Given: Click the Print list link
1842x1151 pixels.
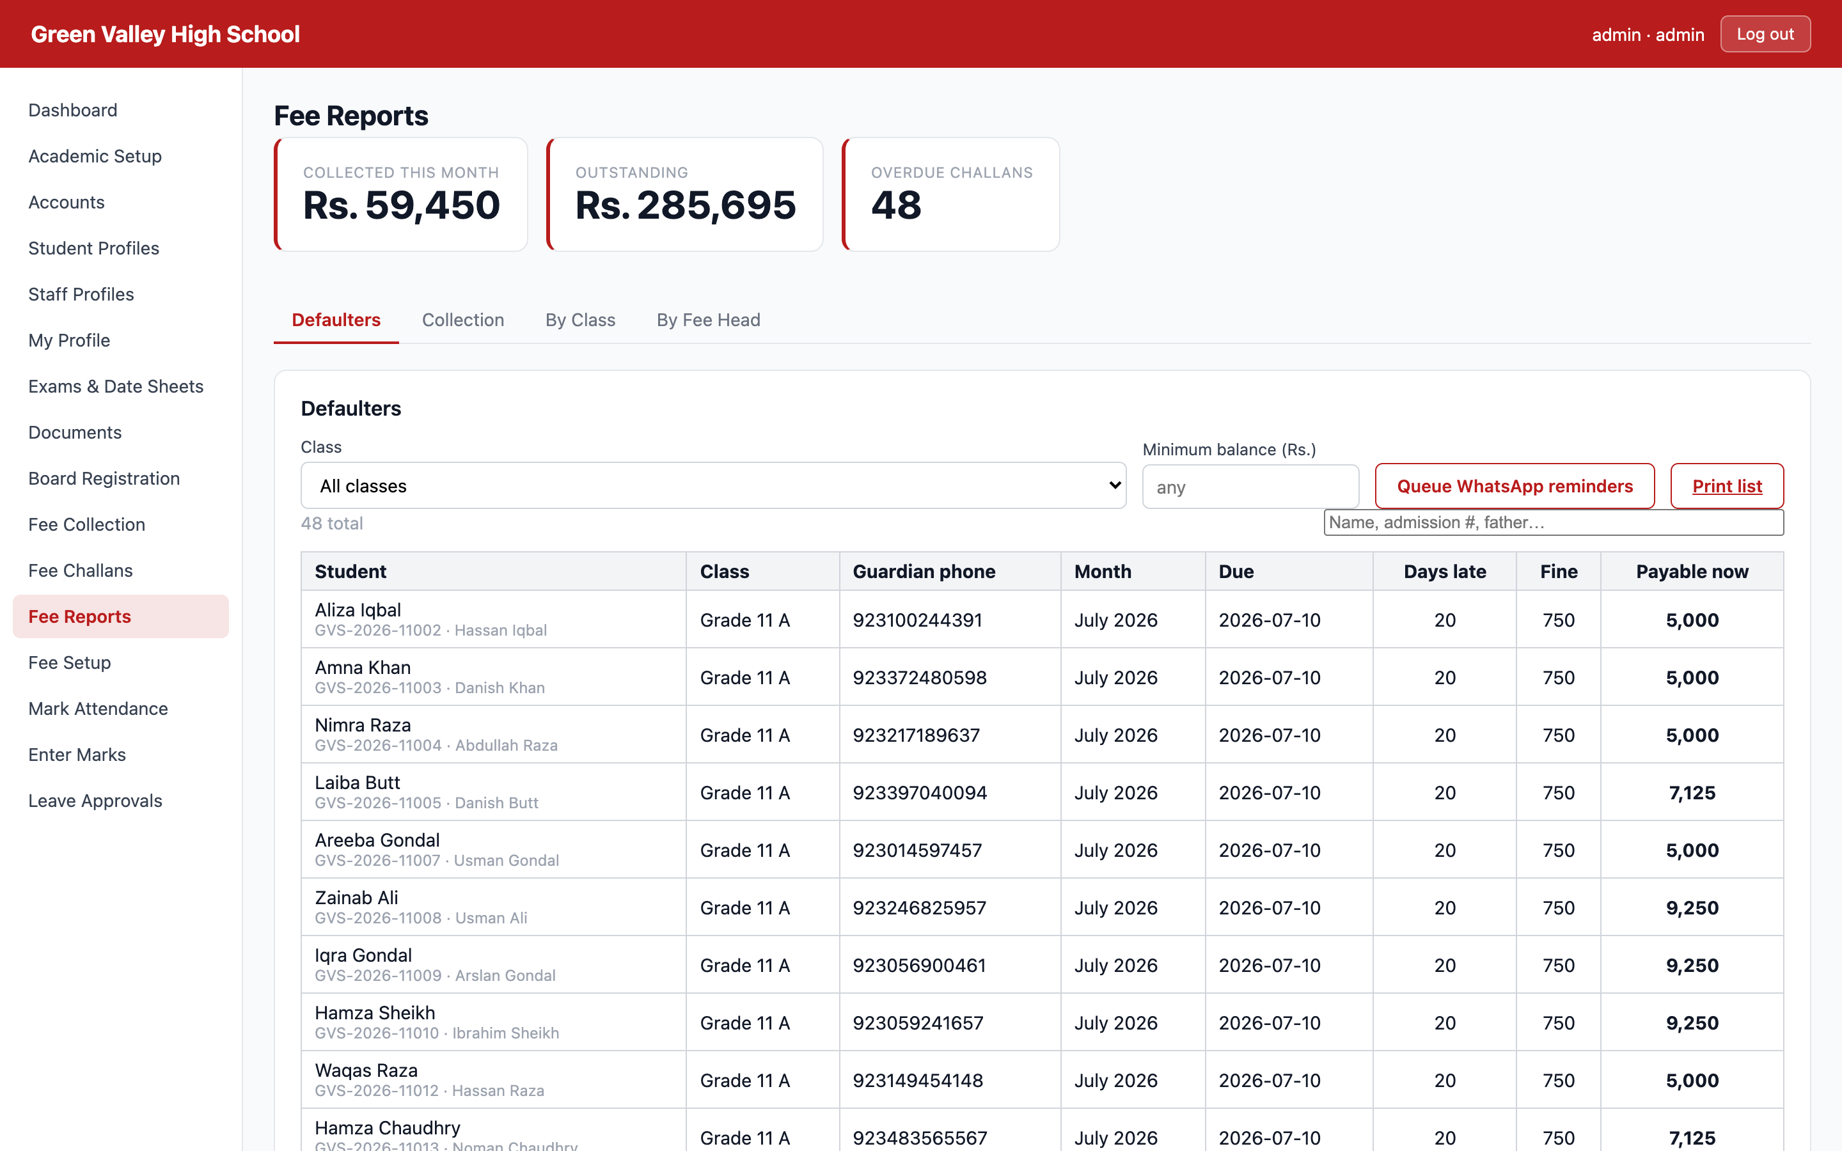Looking at the screenshot, I should (x=1726, y=486).
